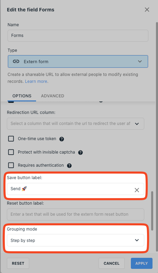Open help tooltip for Requires authentication
This screenshot has height=273, width=158.
69,166
